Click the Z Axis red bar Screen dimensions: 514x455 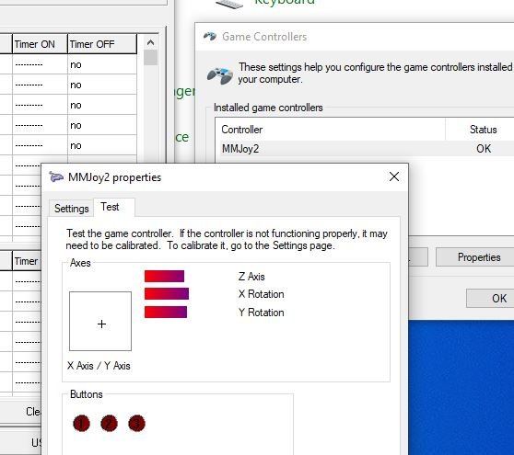pos(164,276)
